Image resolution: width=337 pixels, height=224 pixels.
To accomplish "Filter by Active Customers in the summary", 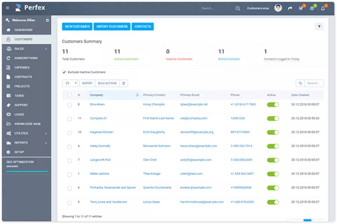I will tap(126, 59).
